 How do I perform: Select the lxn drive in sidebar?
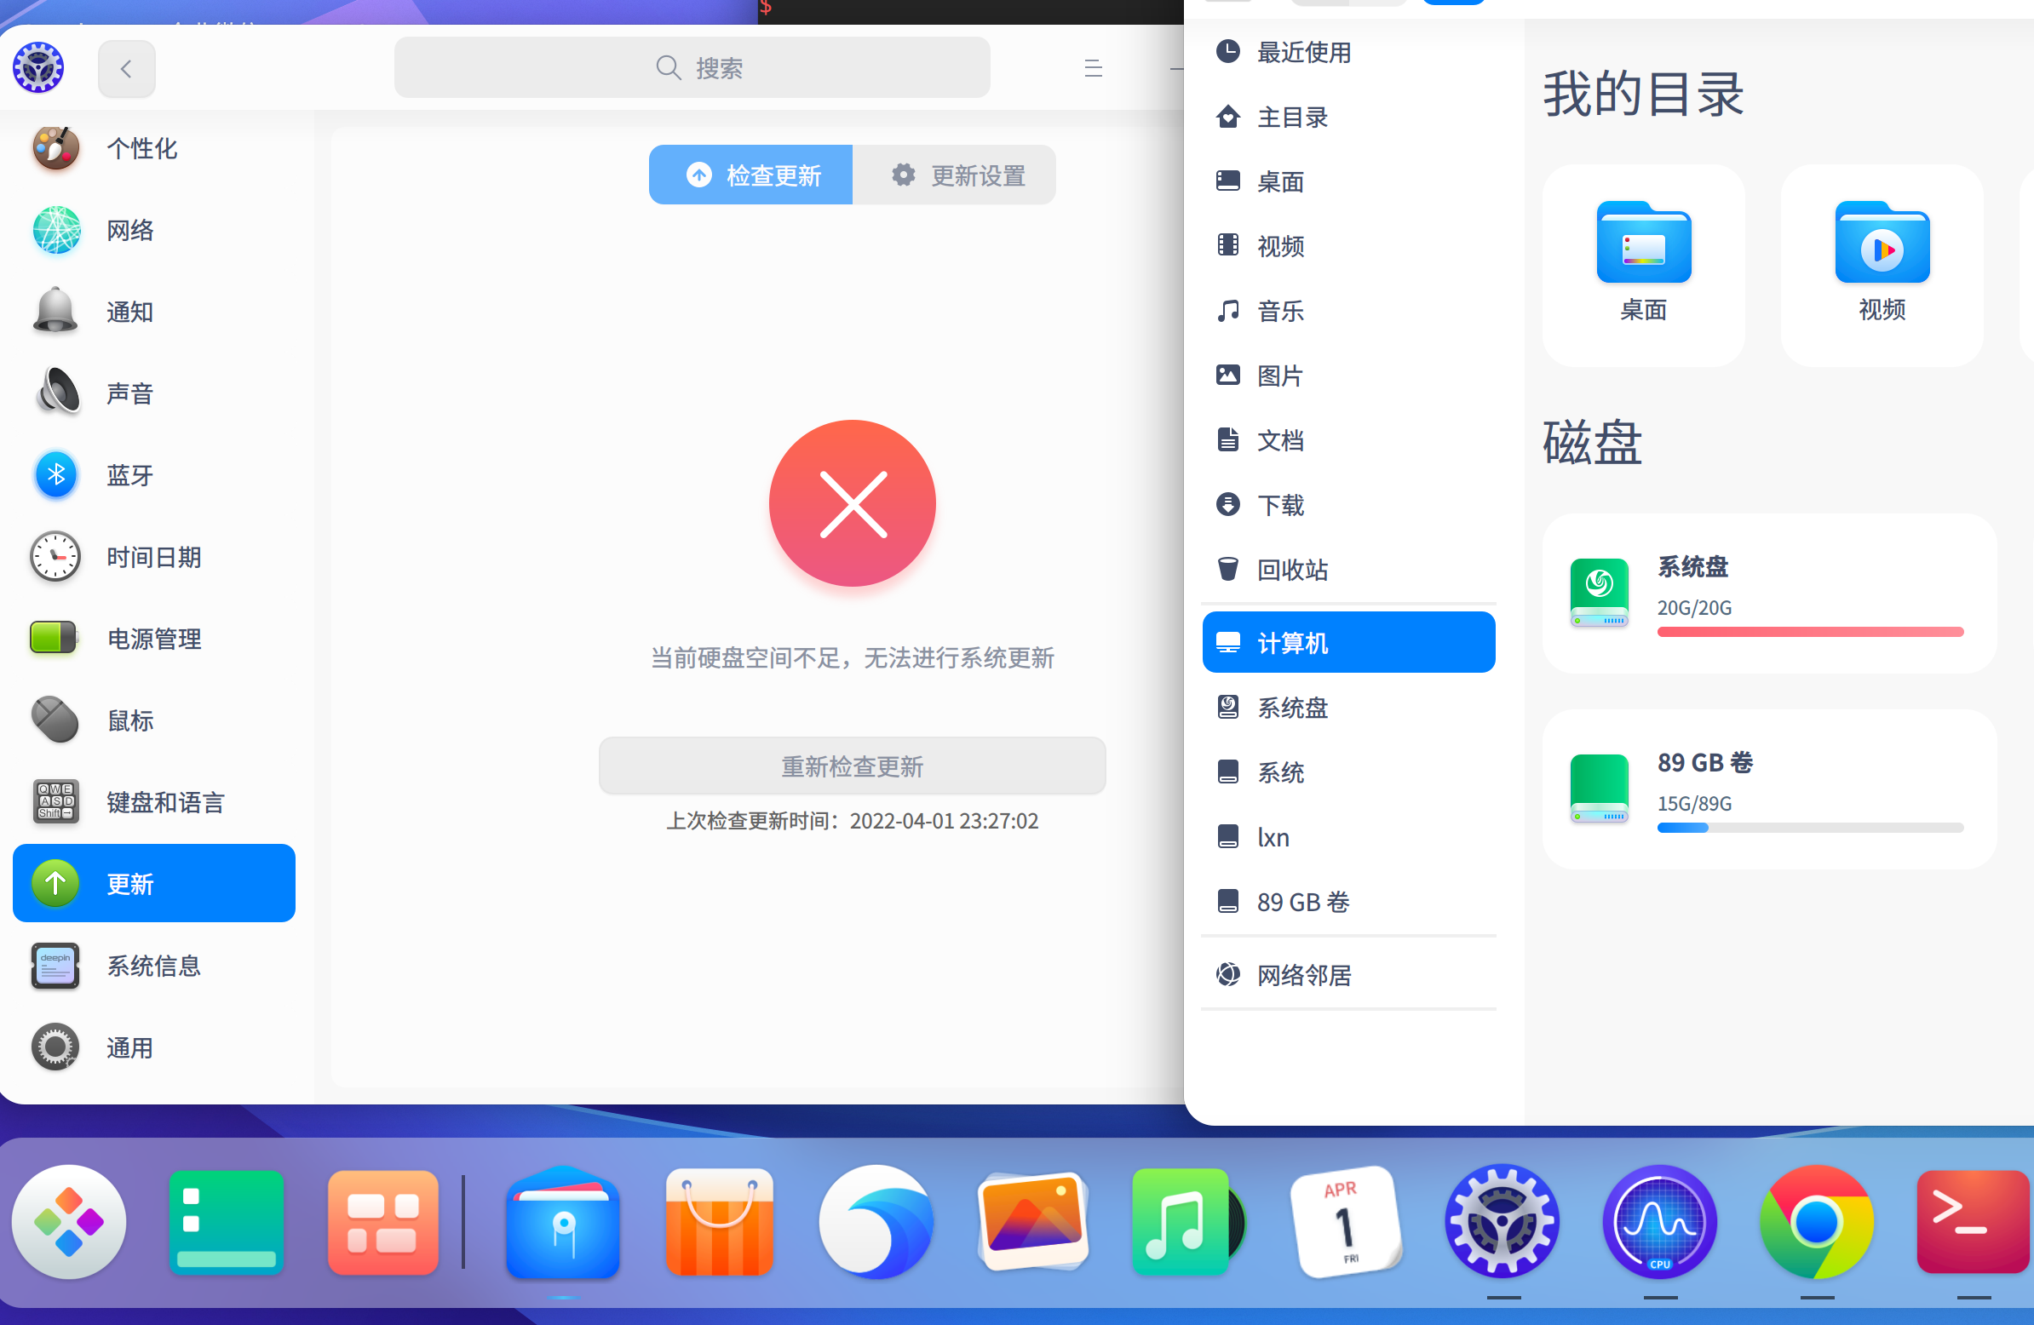(1273, 837)
